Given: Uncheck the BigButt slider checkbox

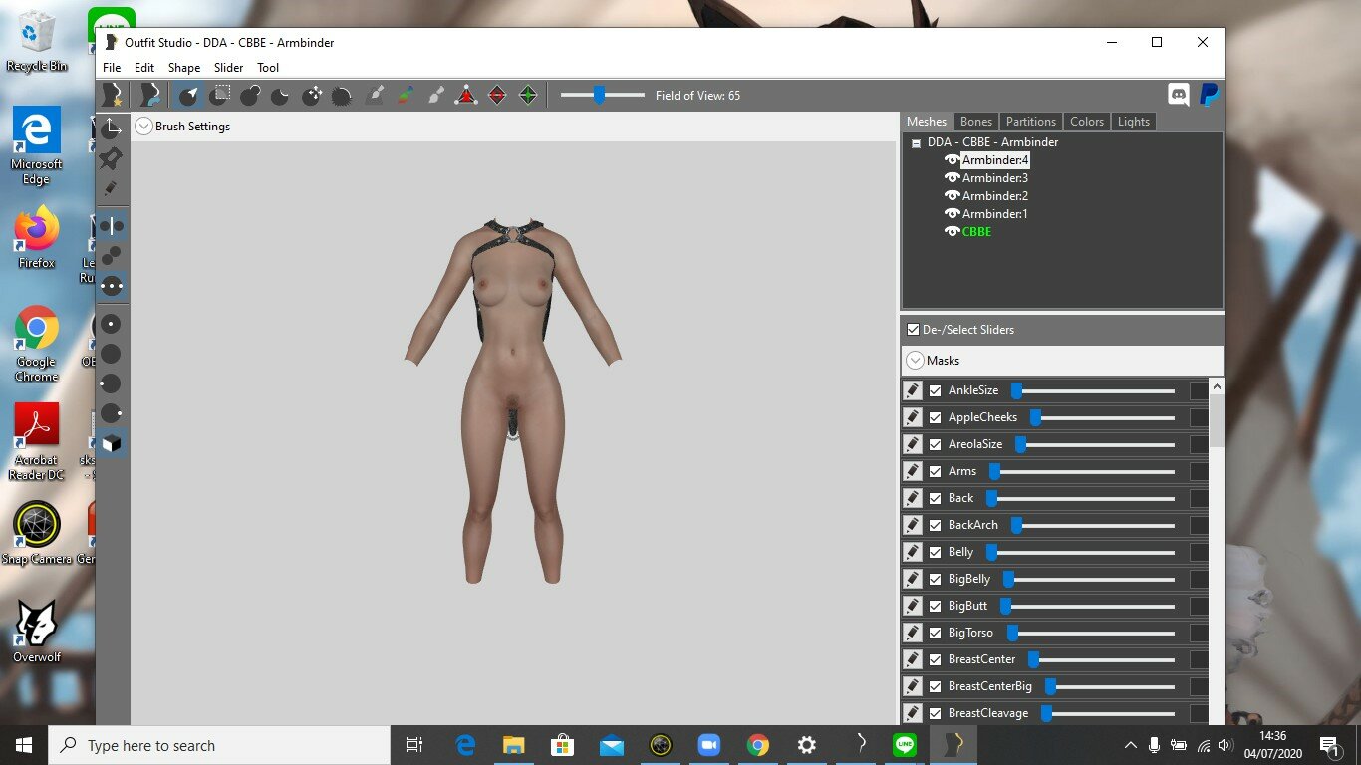Looking at the screenshot, I should (935, 606).
